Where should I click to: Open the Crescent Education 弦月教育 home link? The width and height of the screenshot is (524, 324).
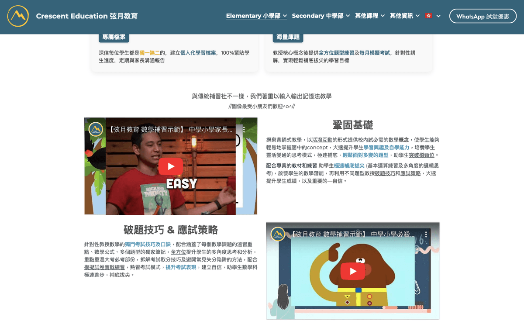87,16
